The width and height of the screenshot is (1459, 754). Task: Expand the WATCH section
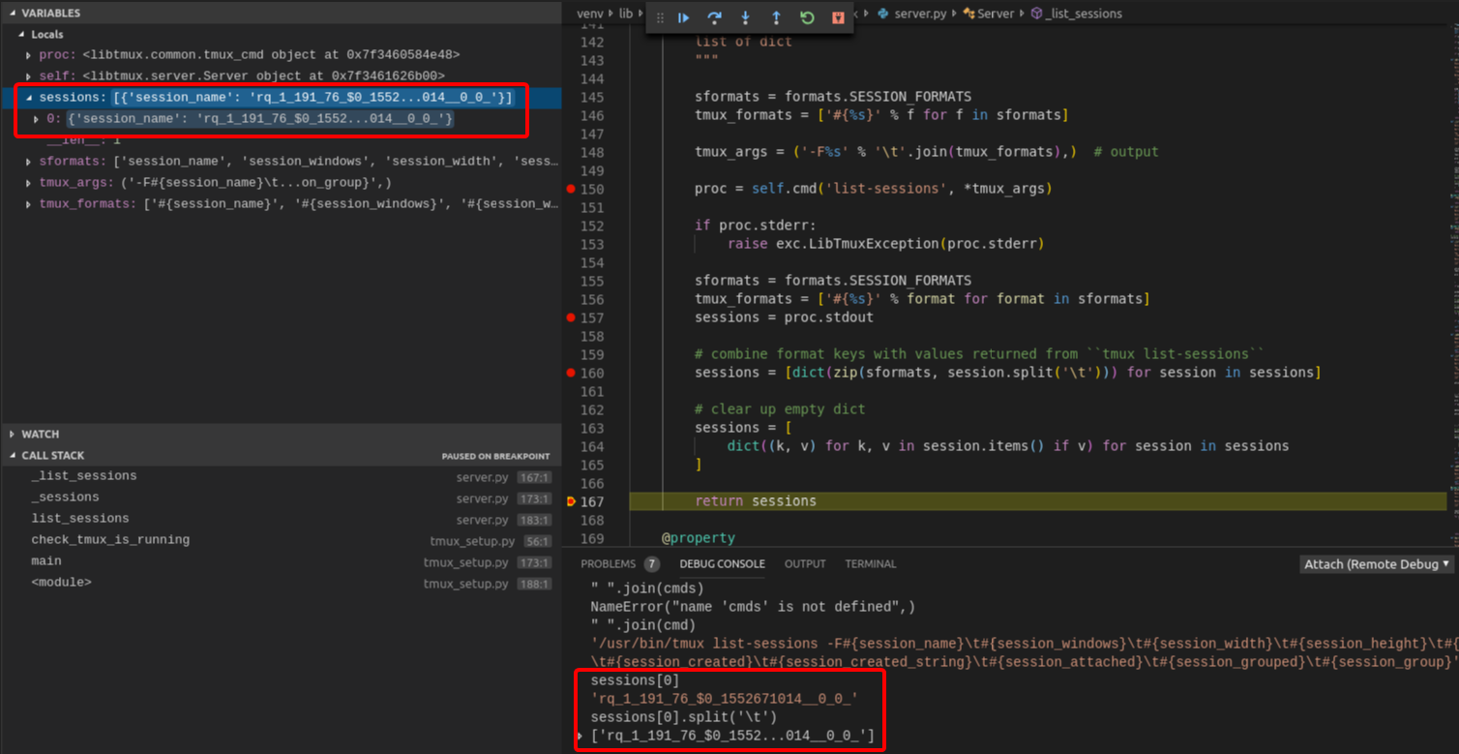[x=13, y=435]
